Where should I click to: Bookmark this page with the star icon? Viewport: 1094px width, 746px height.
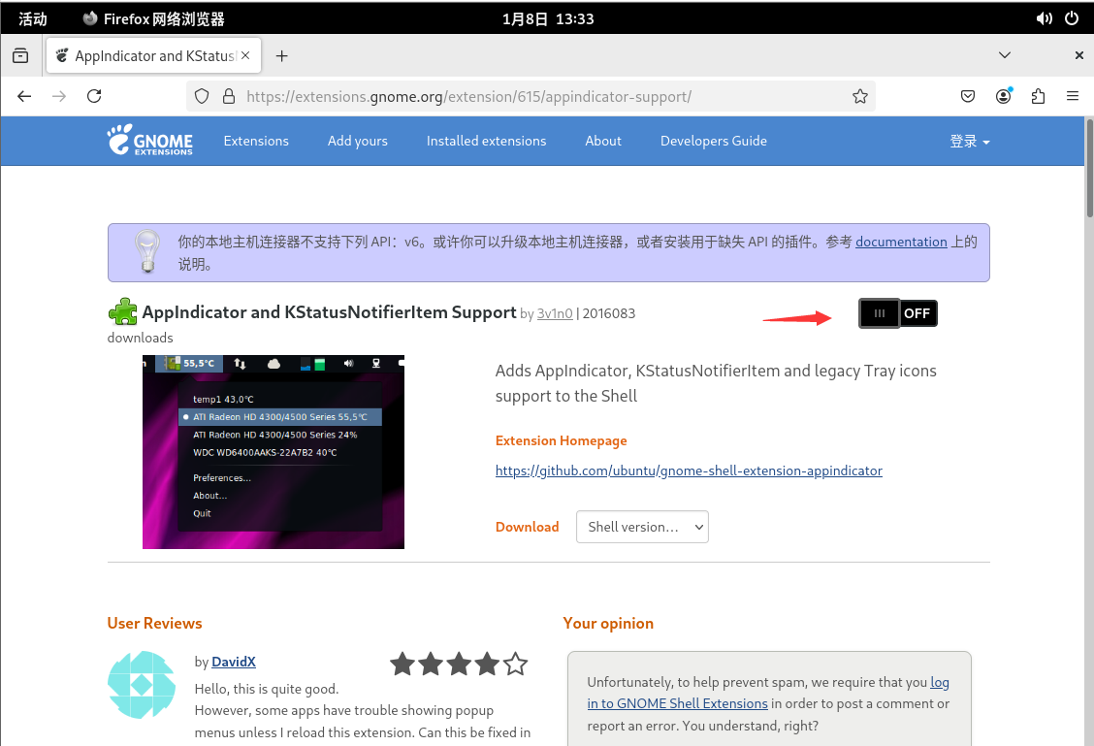859,96
